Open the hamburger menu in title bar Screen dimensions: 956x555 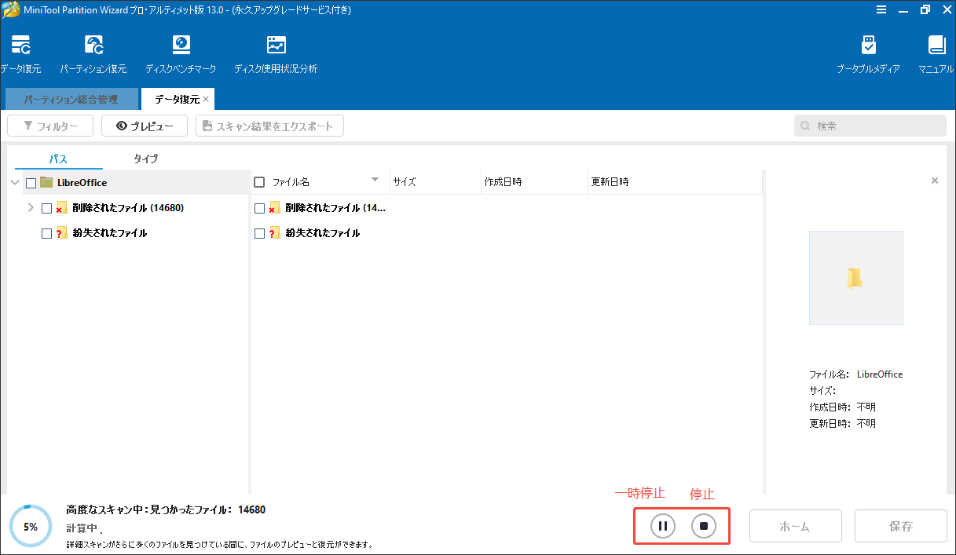point(881,10)
